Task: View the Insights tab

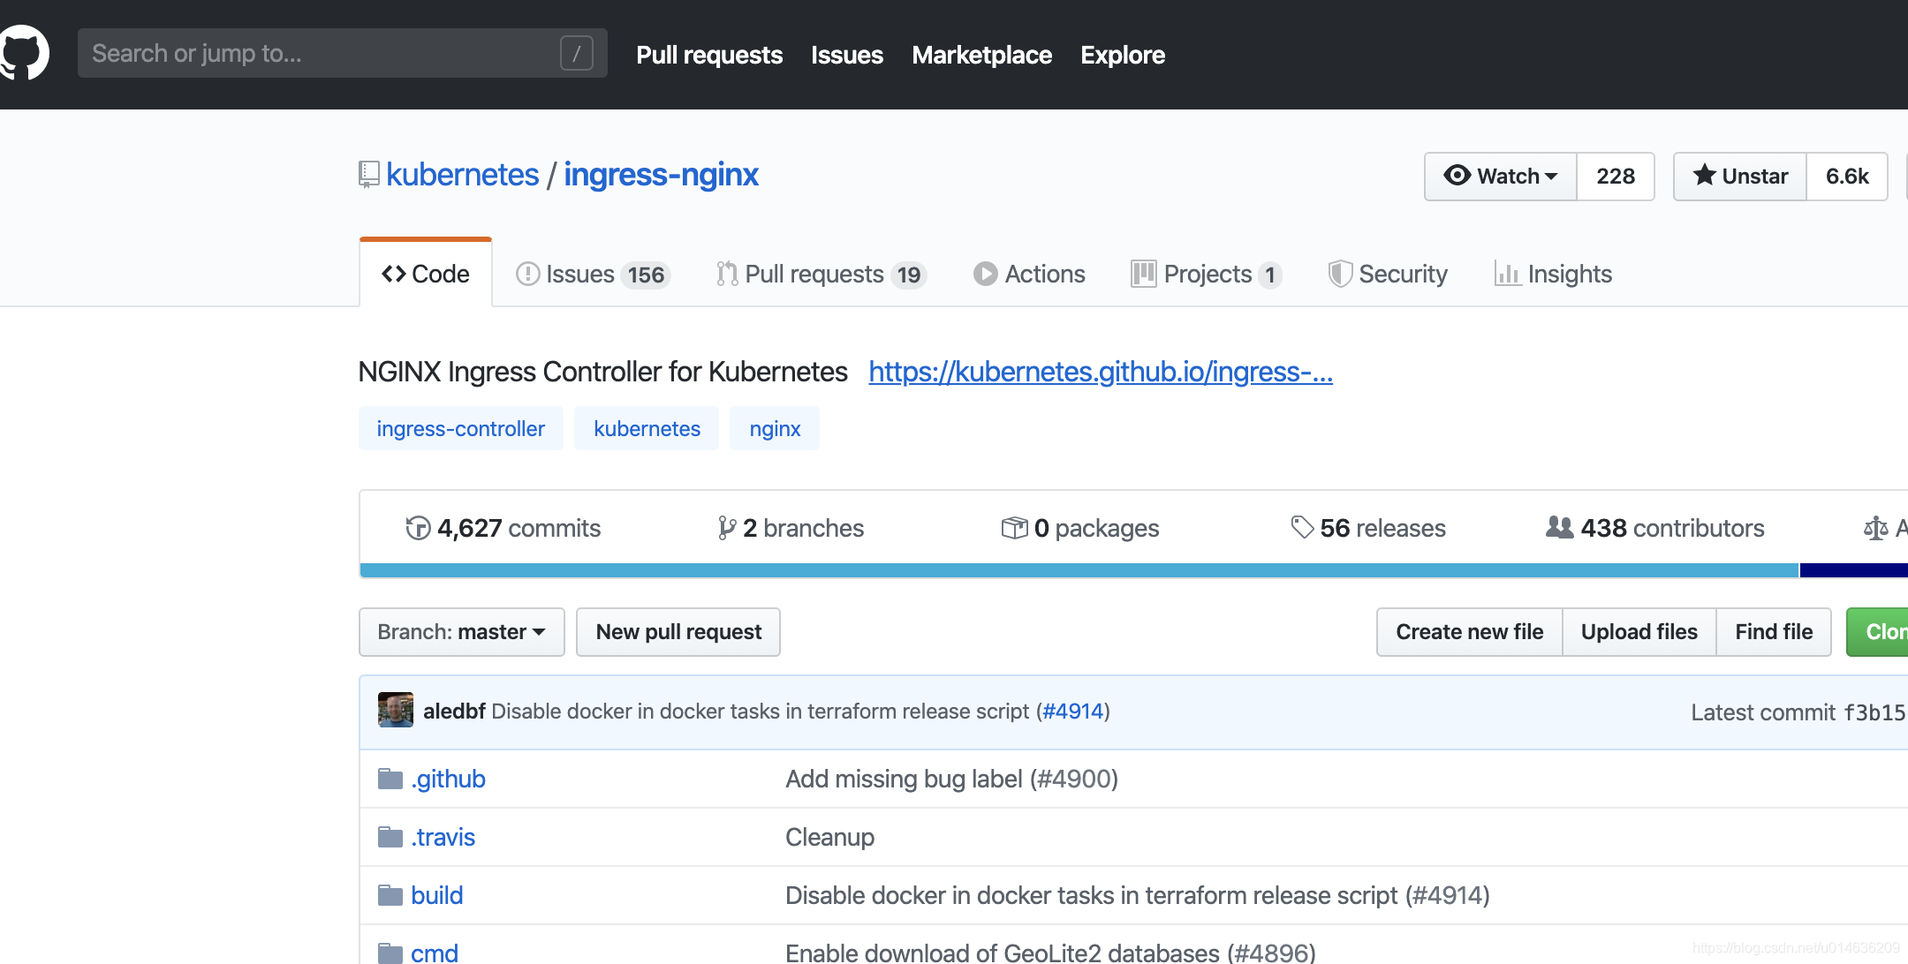Action: click(1554, 274)
